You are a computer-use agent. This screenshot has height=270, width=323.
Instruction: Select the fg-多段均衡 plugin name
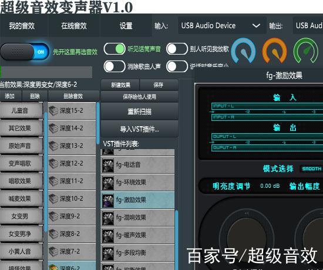(x=131, y=253)
